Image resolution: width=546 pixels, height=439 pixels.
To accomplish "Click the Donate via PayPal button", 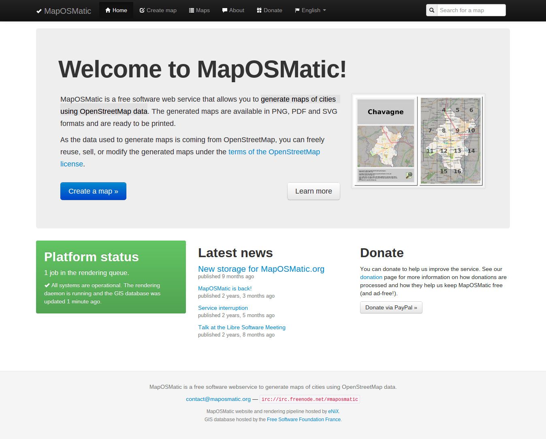I will pyautogui.click(x=391, y=307).
